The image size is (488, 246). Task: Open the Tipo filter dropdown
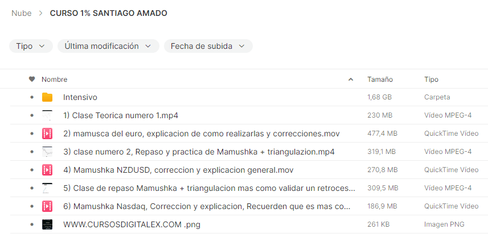click(31, 46)
